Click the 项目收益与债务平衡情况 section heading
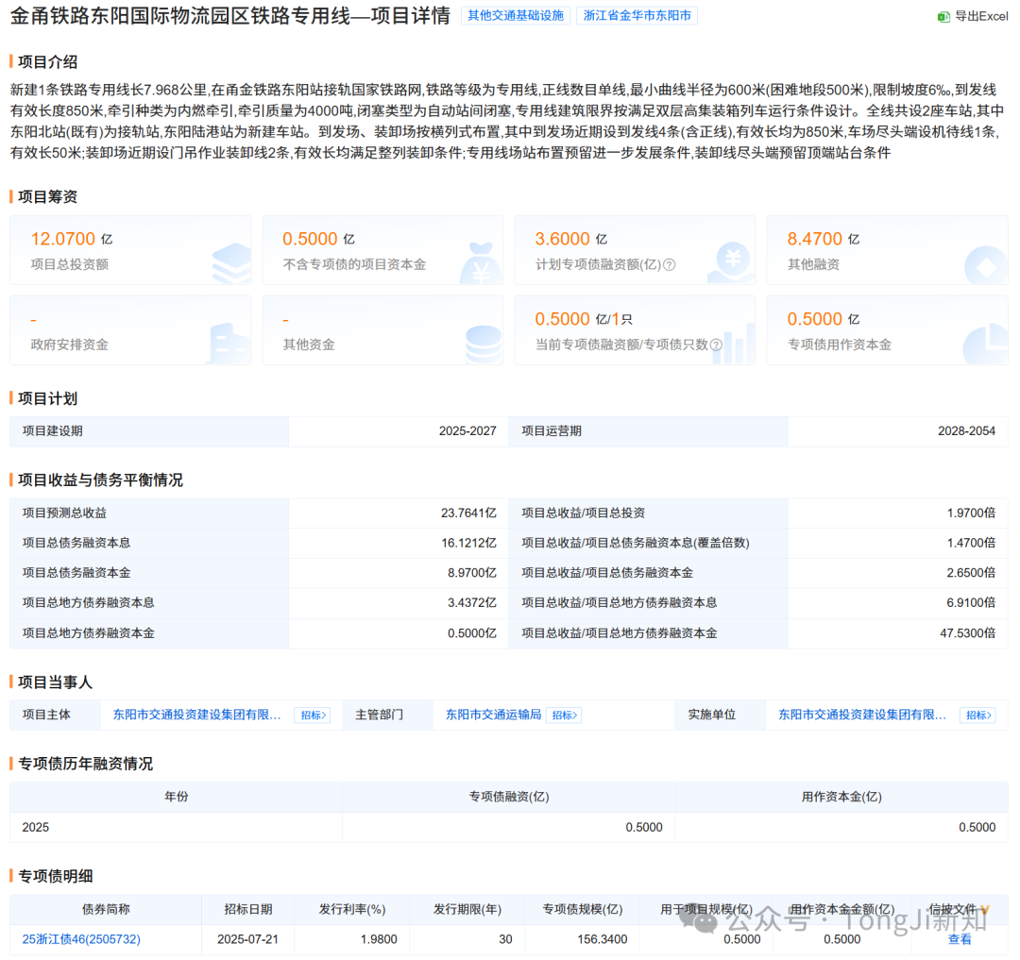This screenshot has height=960, width=1020. (100, 480)
